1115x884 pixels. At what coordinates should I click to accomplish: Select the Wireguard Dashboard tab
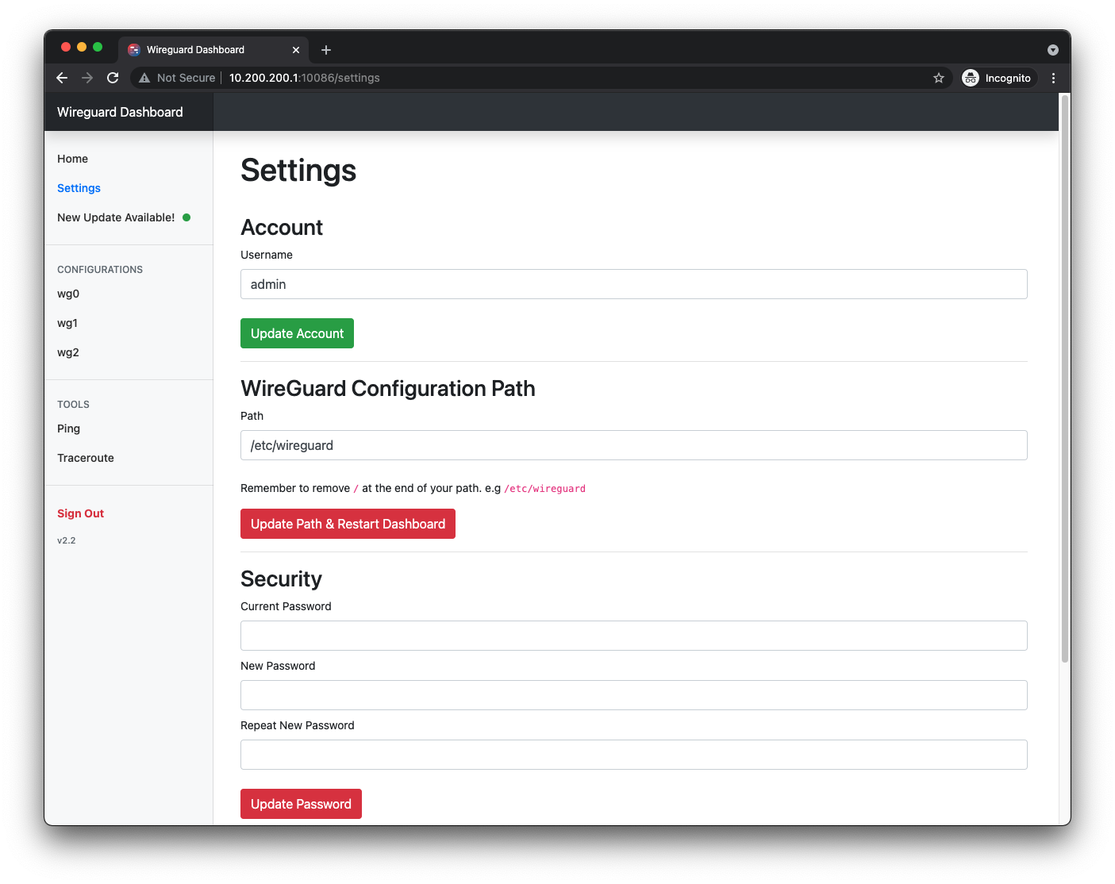point(198,49)
